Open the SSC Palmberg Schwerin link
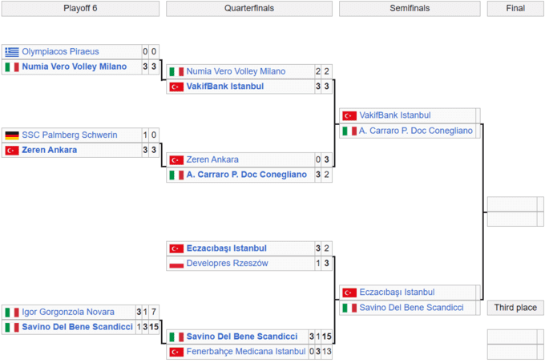Image resolution: width=545 pixels, height=363 pixels. [x=70, y=135]
